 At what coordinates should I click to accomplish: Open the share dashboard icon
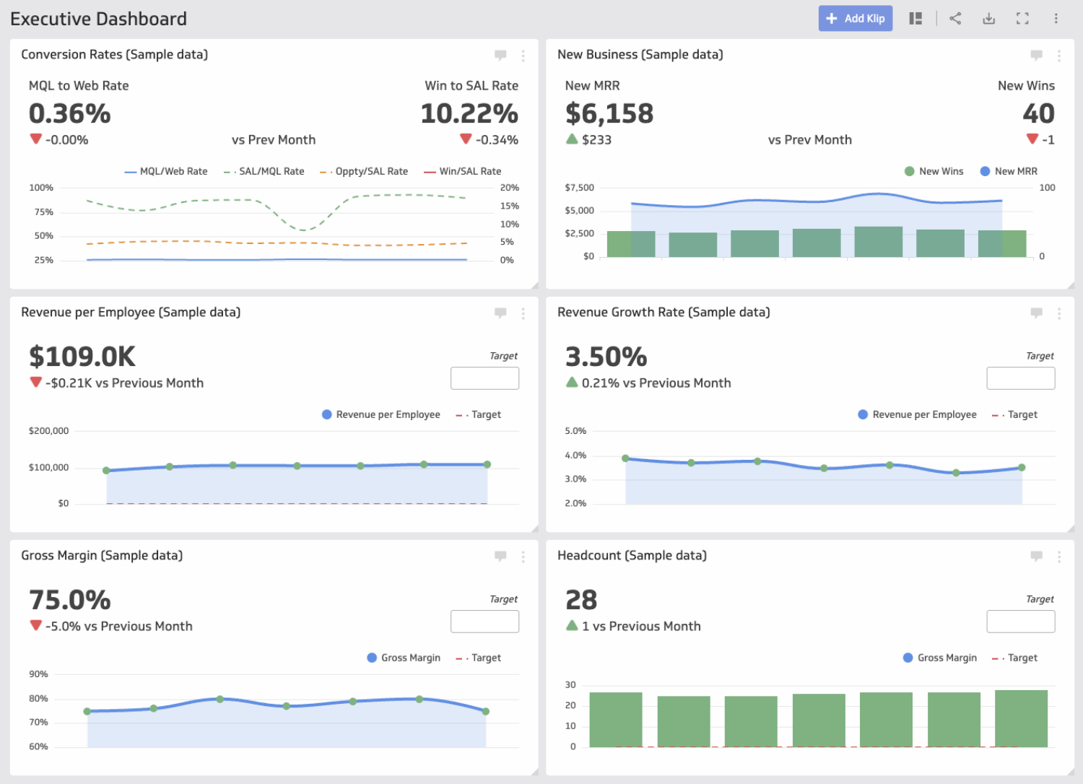pyautogui.click(x=954, y=18)
